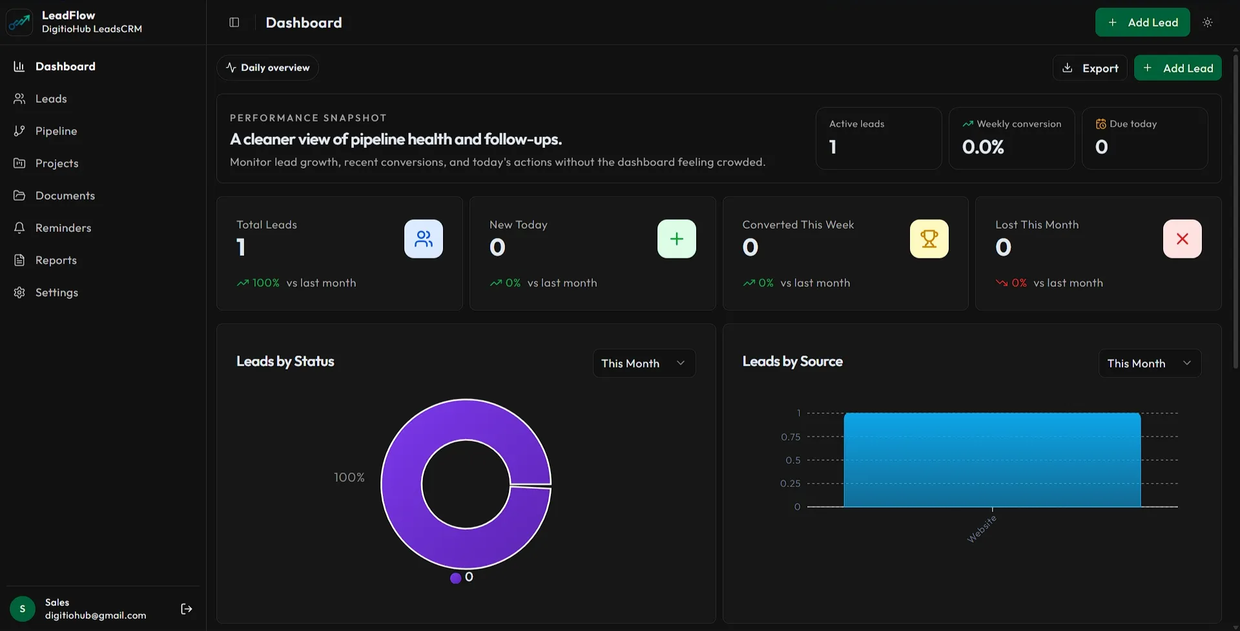
Task: Select the Dashboard menu item
Action: pos(65,66)
